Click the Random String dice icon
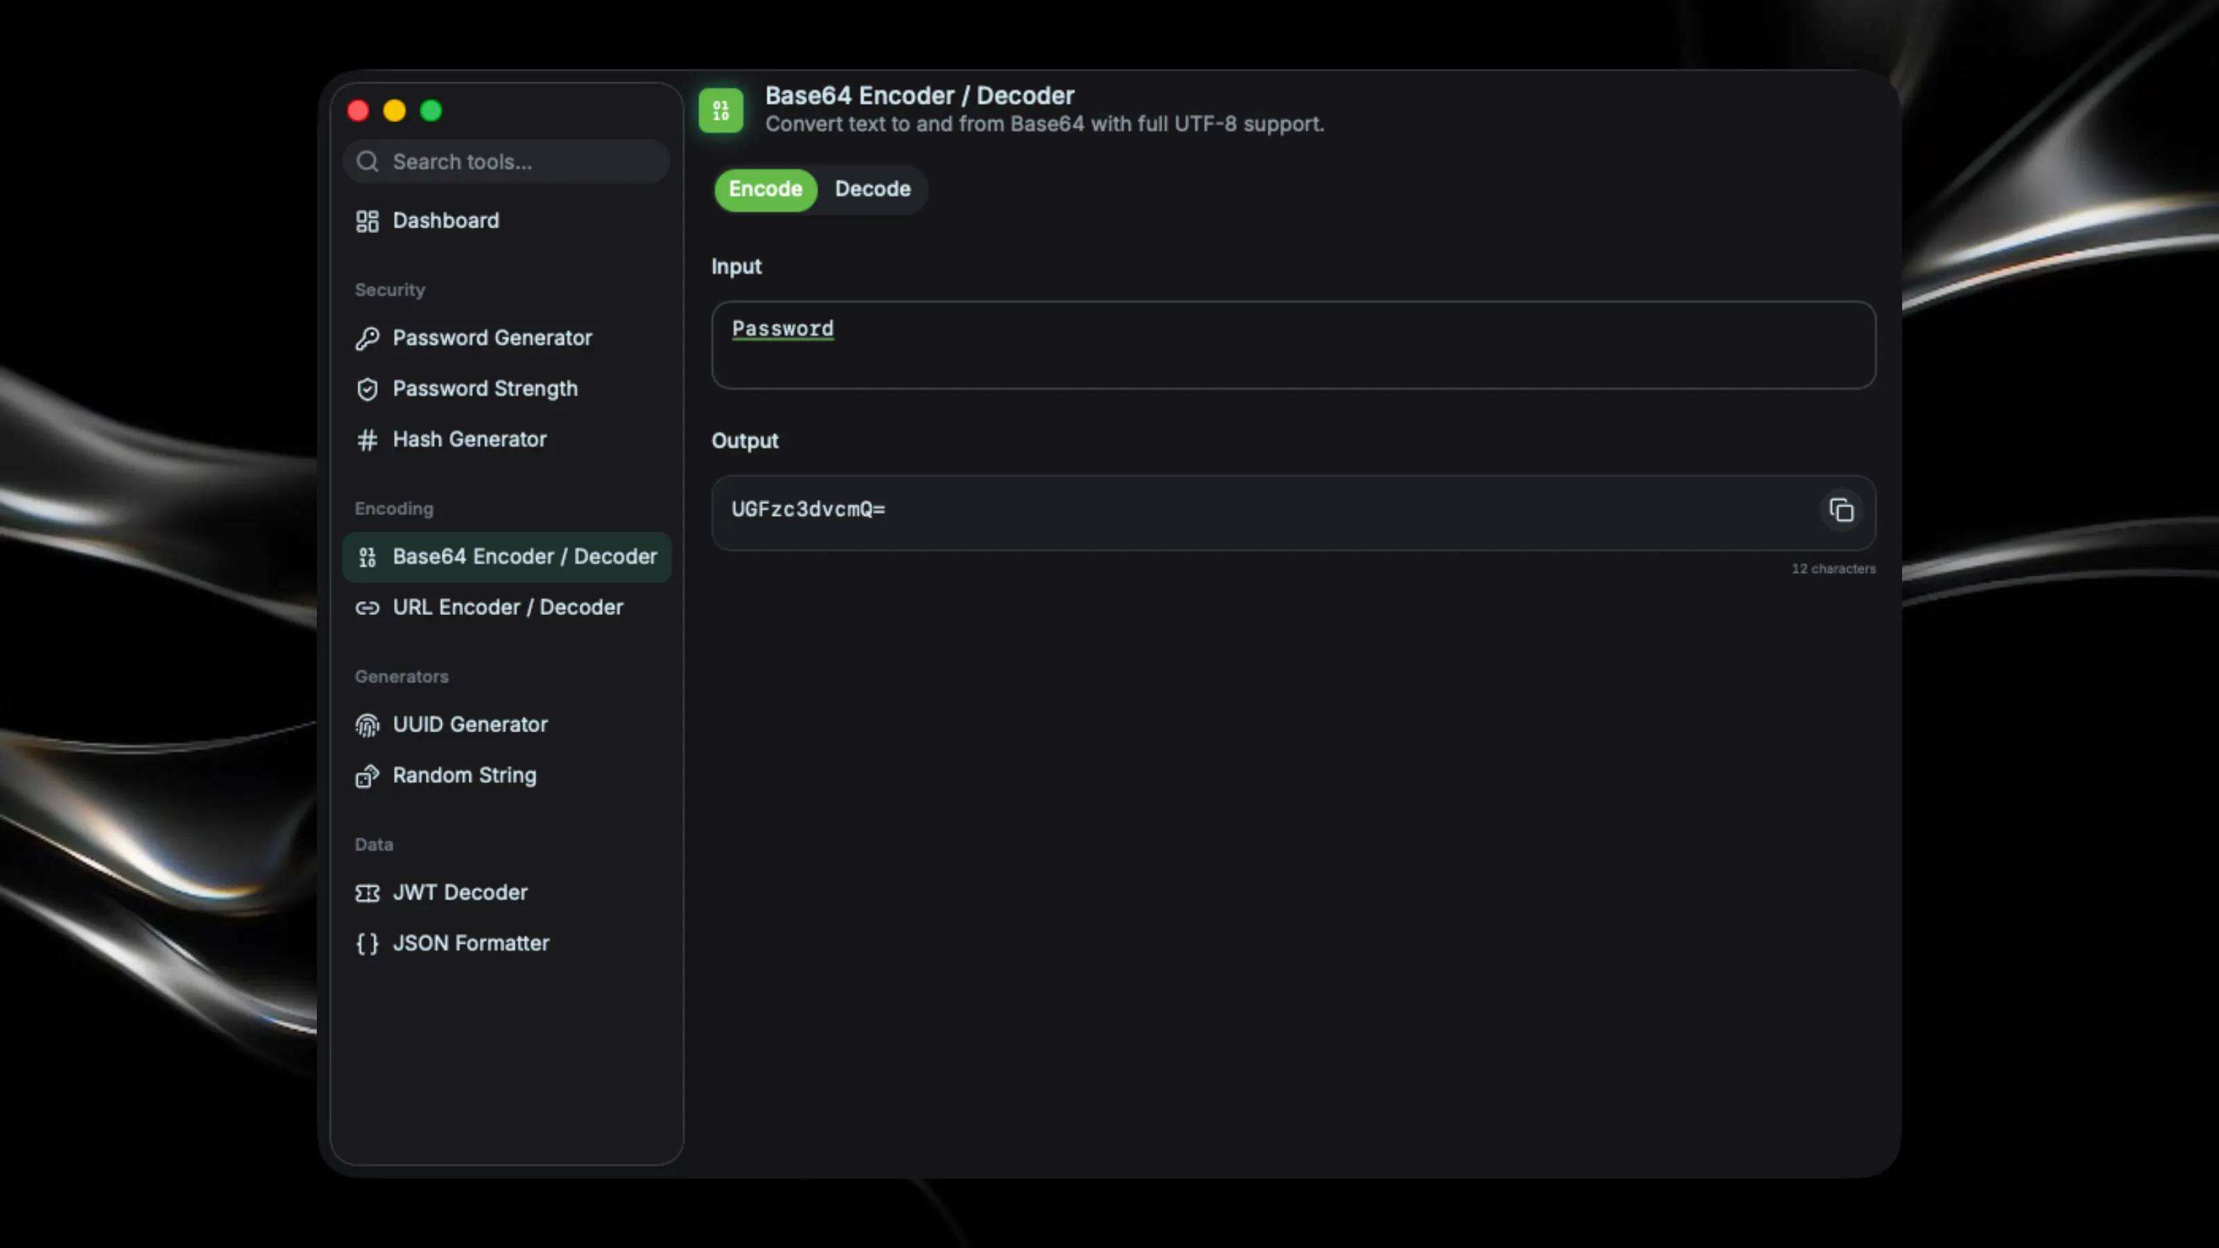The height and width of the screenshot is (1248, 2219). pyautogui.click(x=367, y=776)
